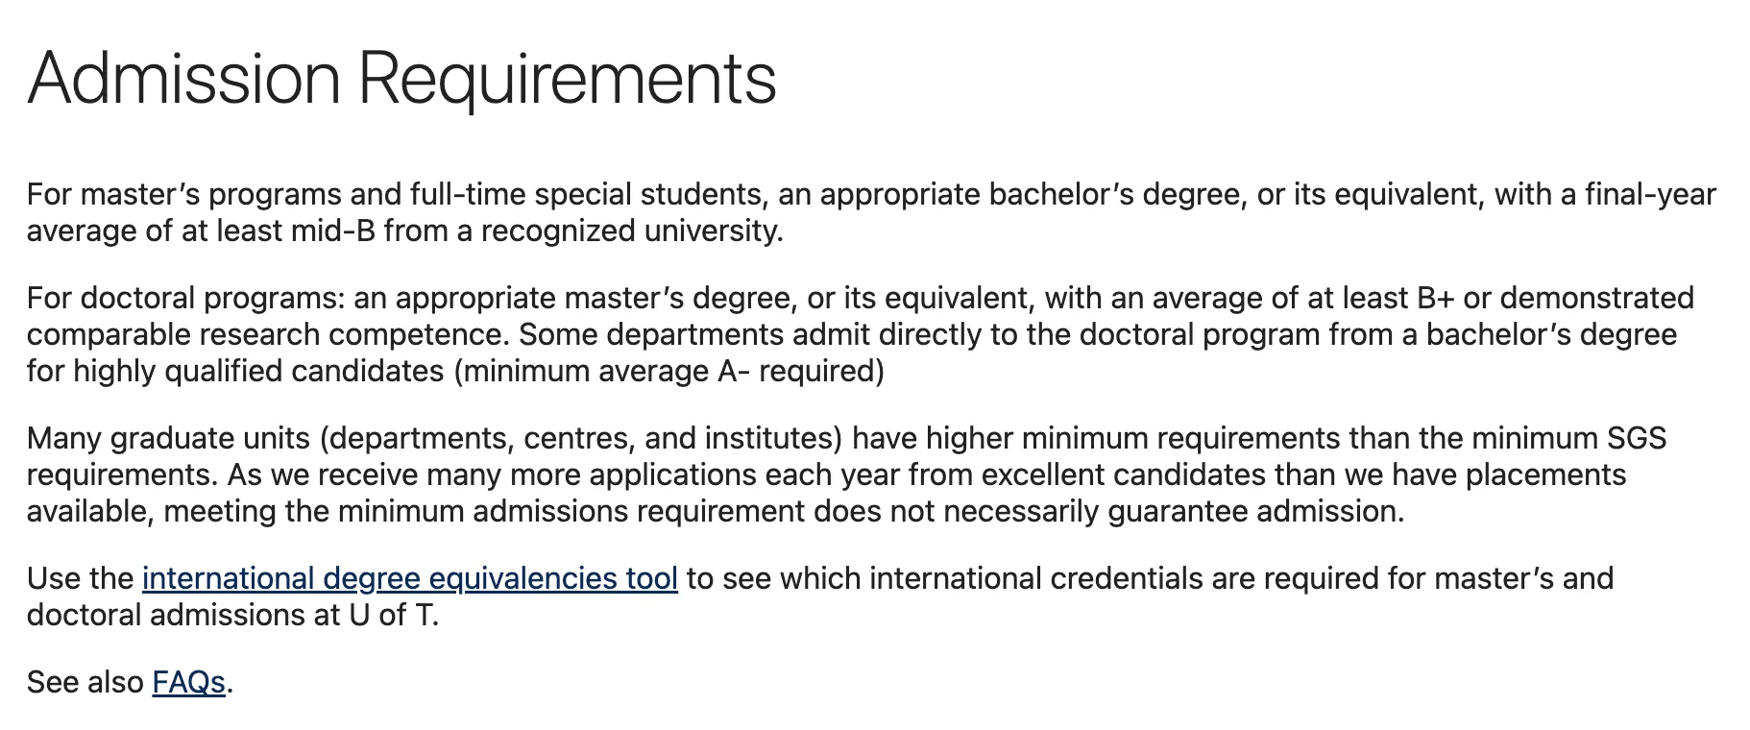
Task: Click the Admission Requirements heading
Action: 401,78
